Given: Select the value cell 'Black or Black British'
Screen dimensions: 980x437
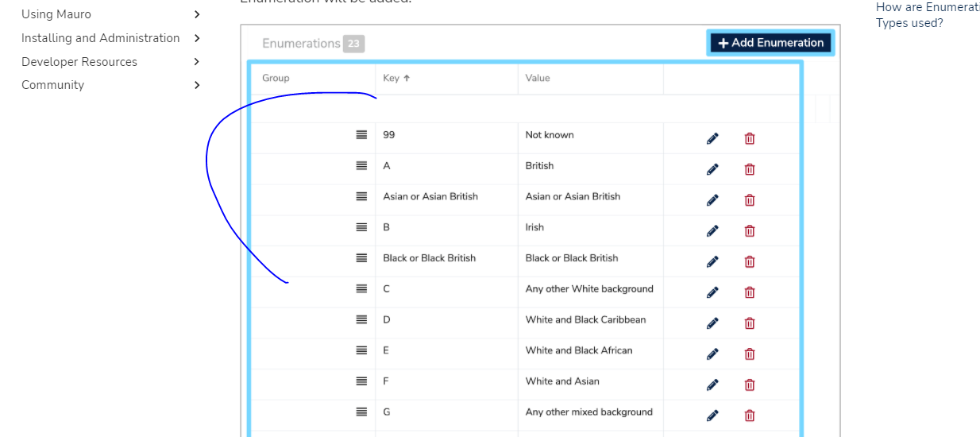Looking at the screenshot, I should point(572,258).
